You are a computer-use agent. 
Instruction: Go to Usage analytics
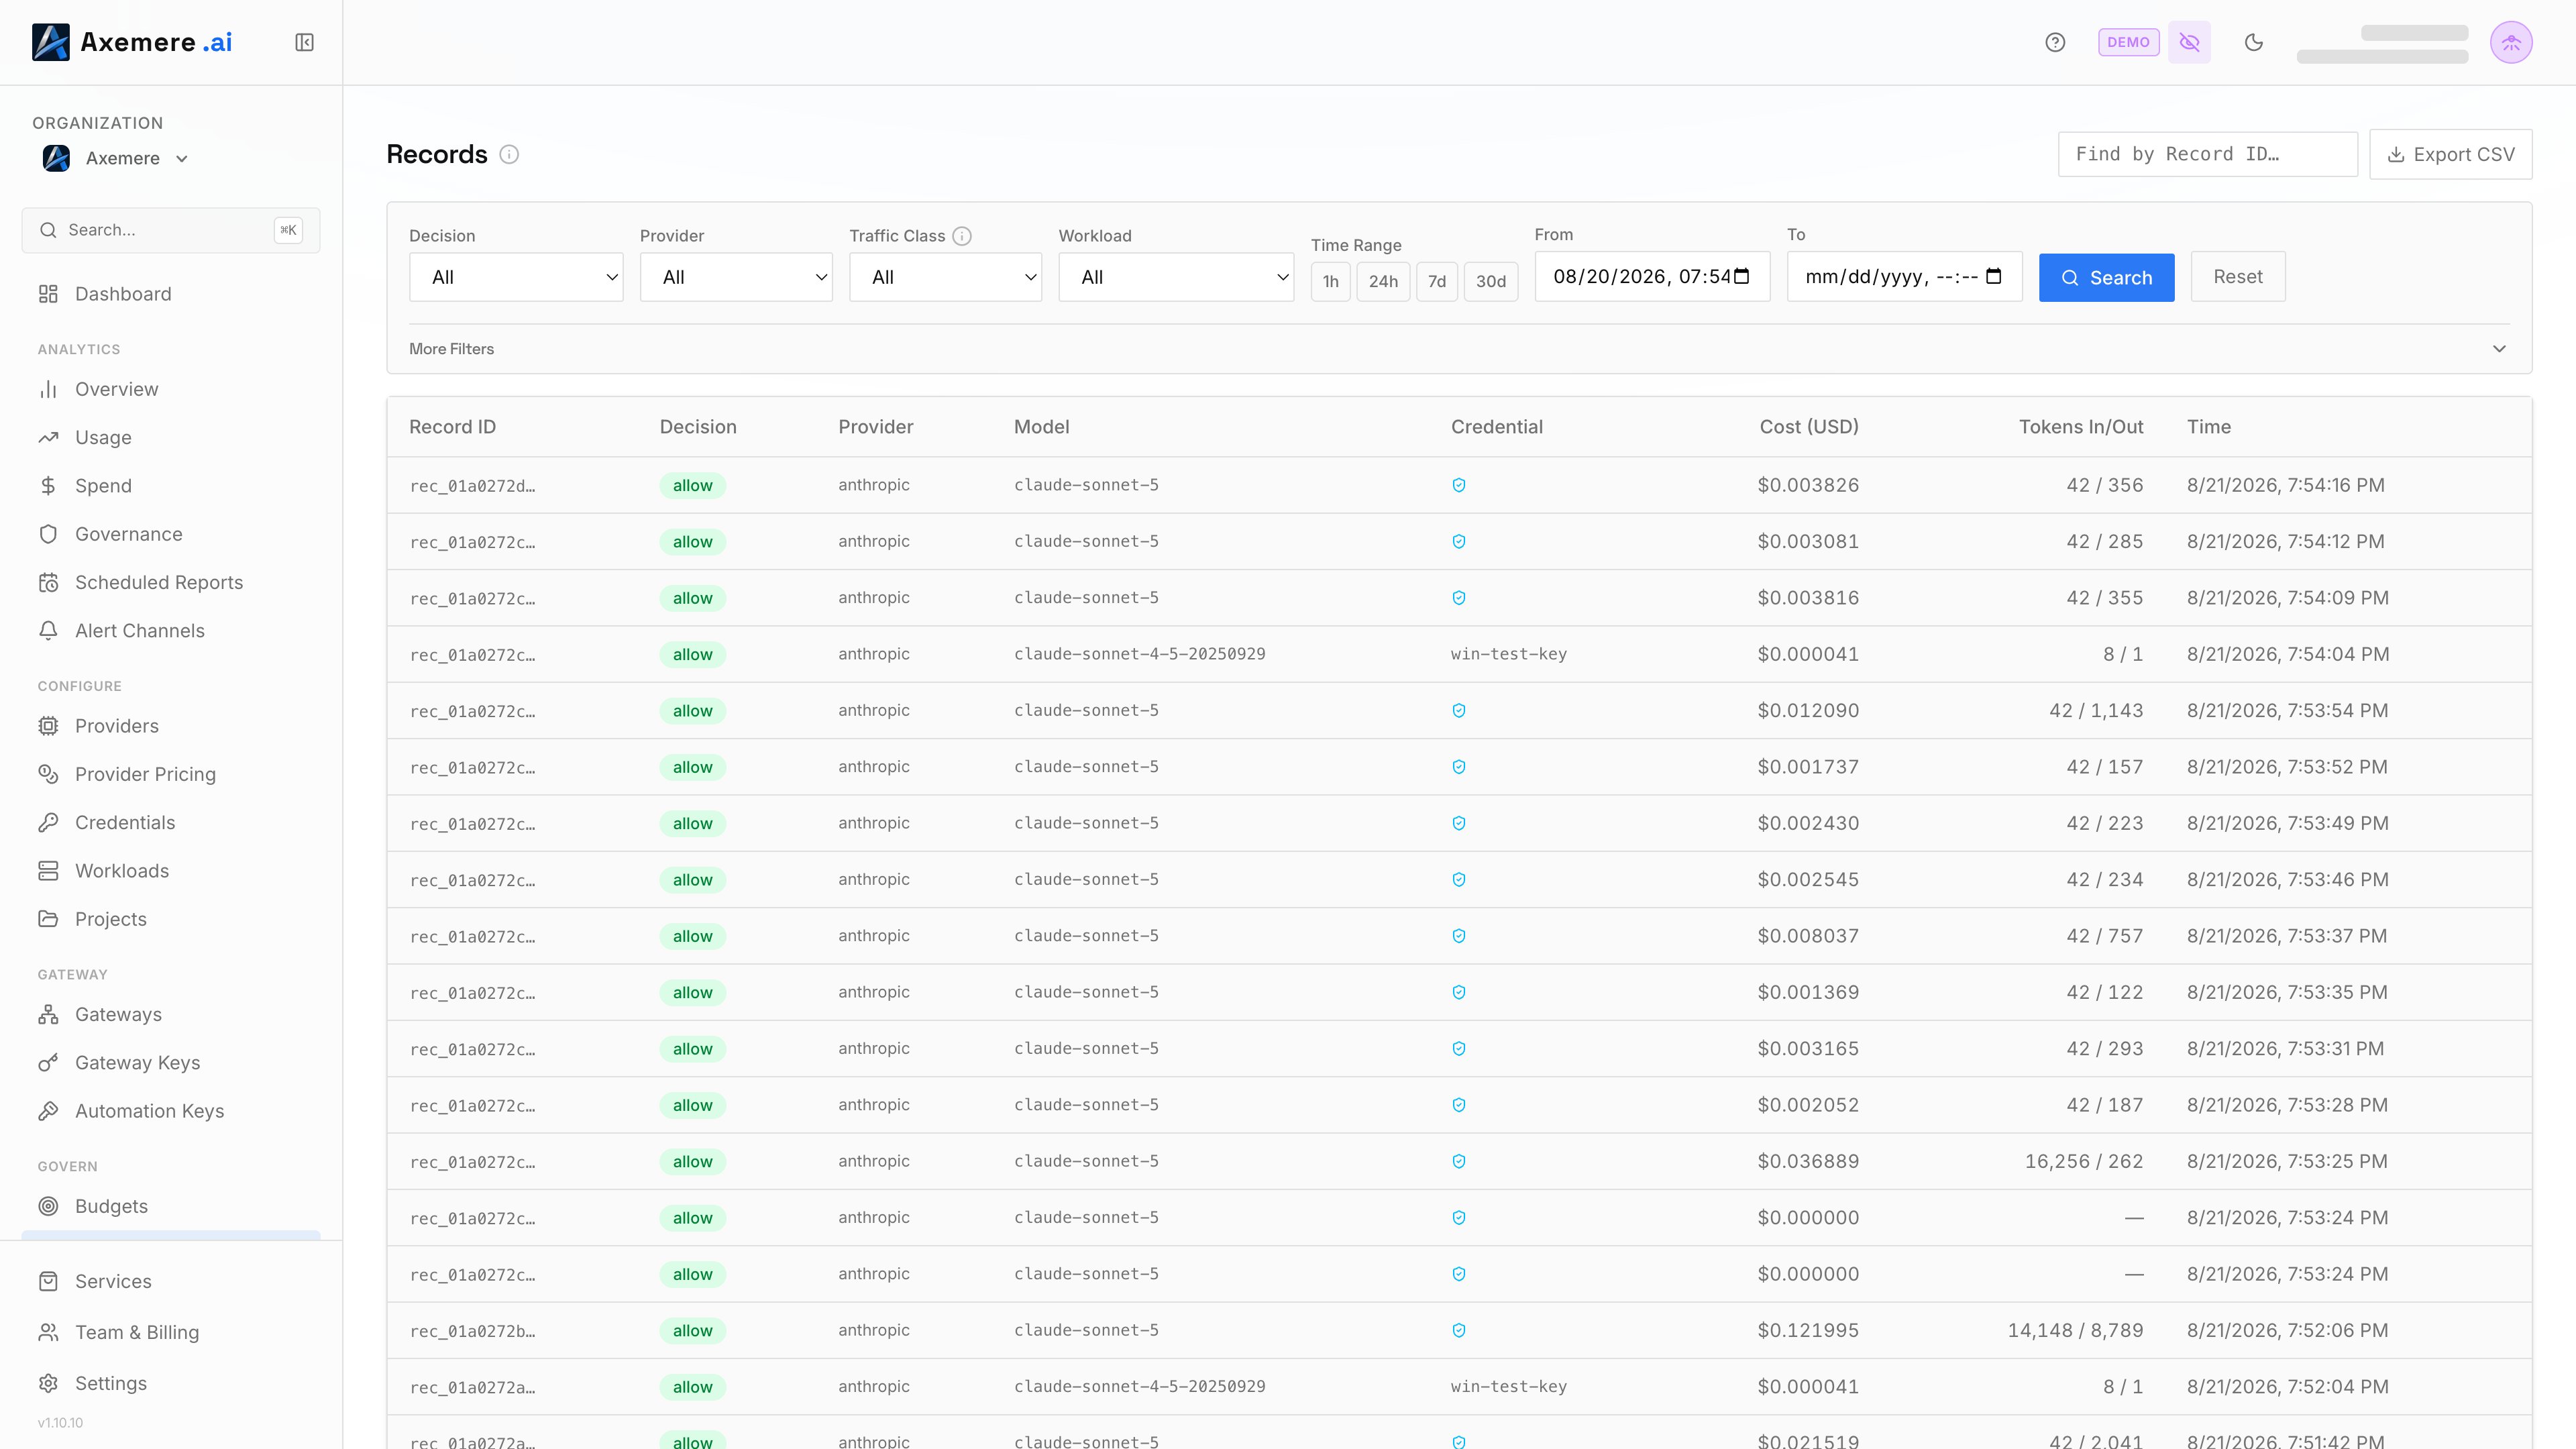point(171,437)
